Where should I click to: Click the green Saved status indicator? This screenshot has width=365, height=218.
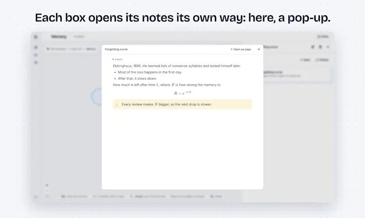tap(117, 59)
